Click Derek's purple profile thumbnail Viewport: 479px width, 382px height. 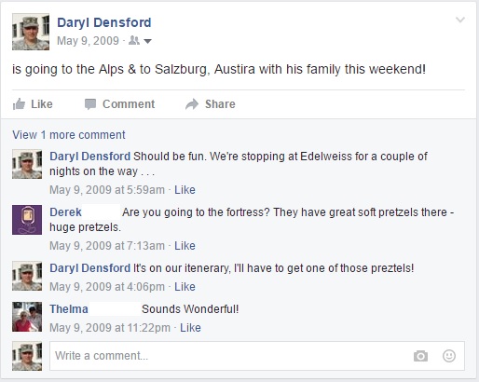(x=27, y=220)
